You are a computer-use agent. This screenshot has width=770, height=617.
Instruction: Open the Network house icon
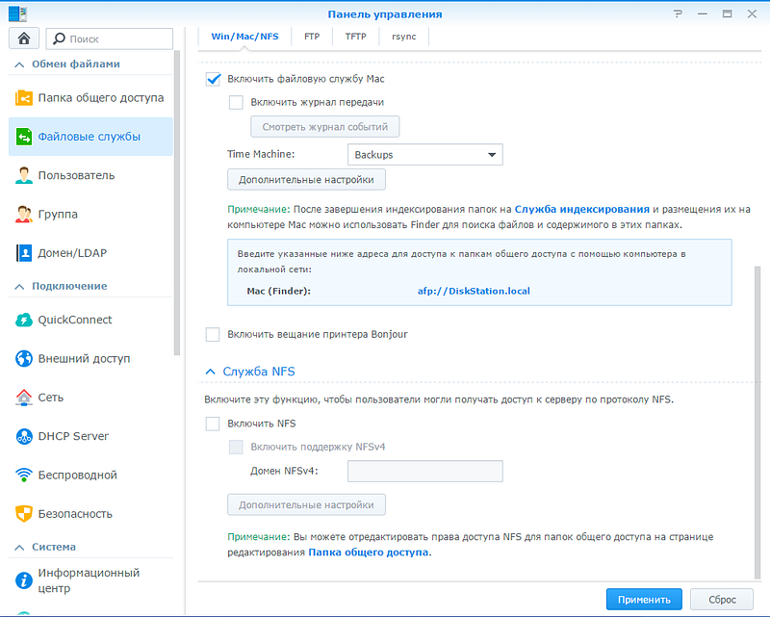23,398
